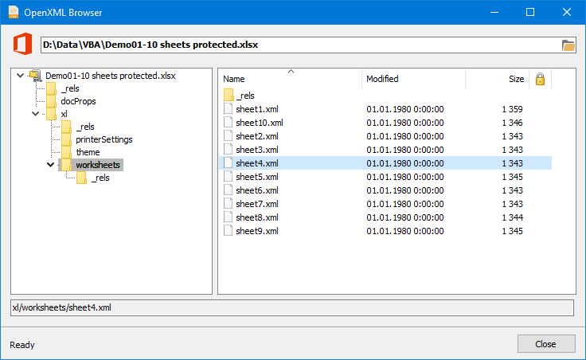Select worksheets in the folder tree
This screenshot has height=360, width=586.
tap(98, 165)
